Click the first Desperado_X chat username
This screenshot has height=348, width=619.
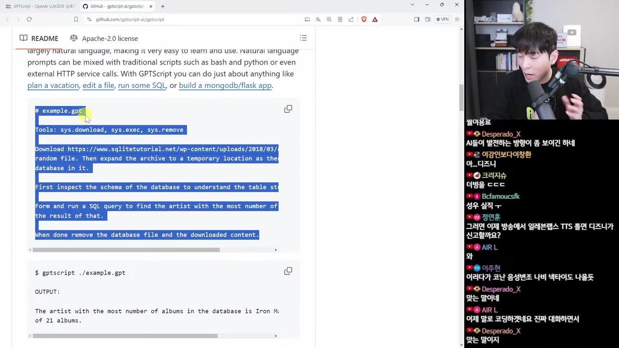501,134
